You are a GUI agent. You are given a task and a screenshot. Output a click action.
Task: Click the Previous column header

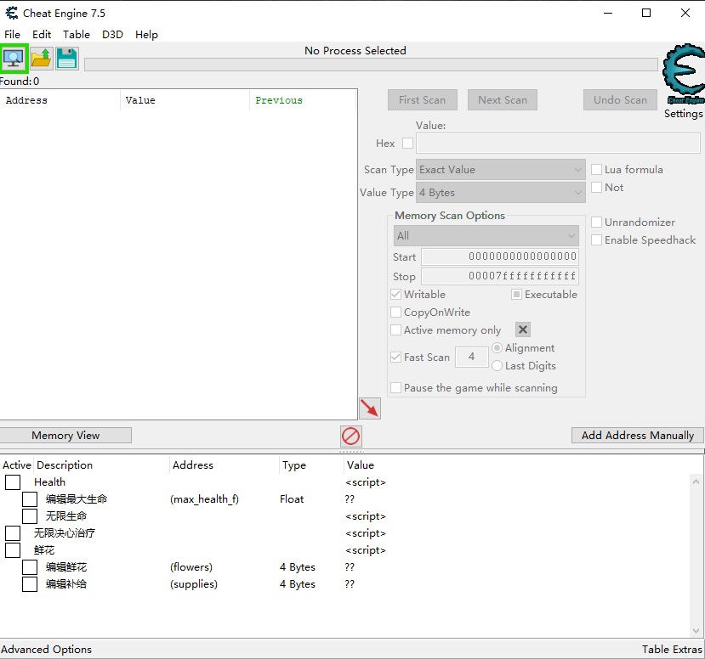pos(303,100)
